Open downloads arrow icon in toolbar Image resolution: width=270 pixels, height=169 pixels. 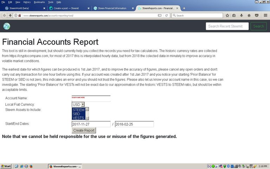point(242,15)
